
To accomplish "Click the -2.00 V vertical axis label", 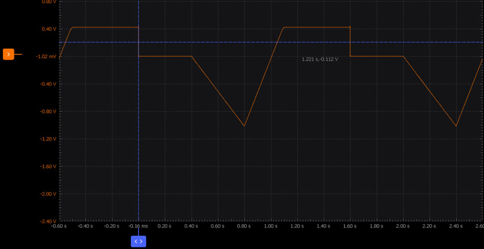I will (48, 194).
